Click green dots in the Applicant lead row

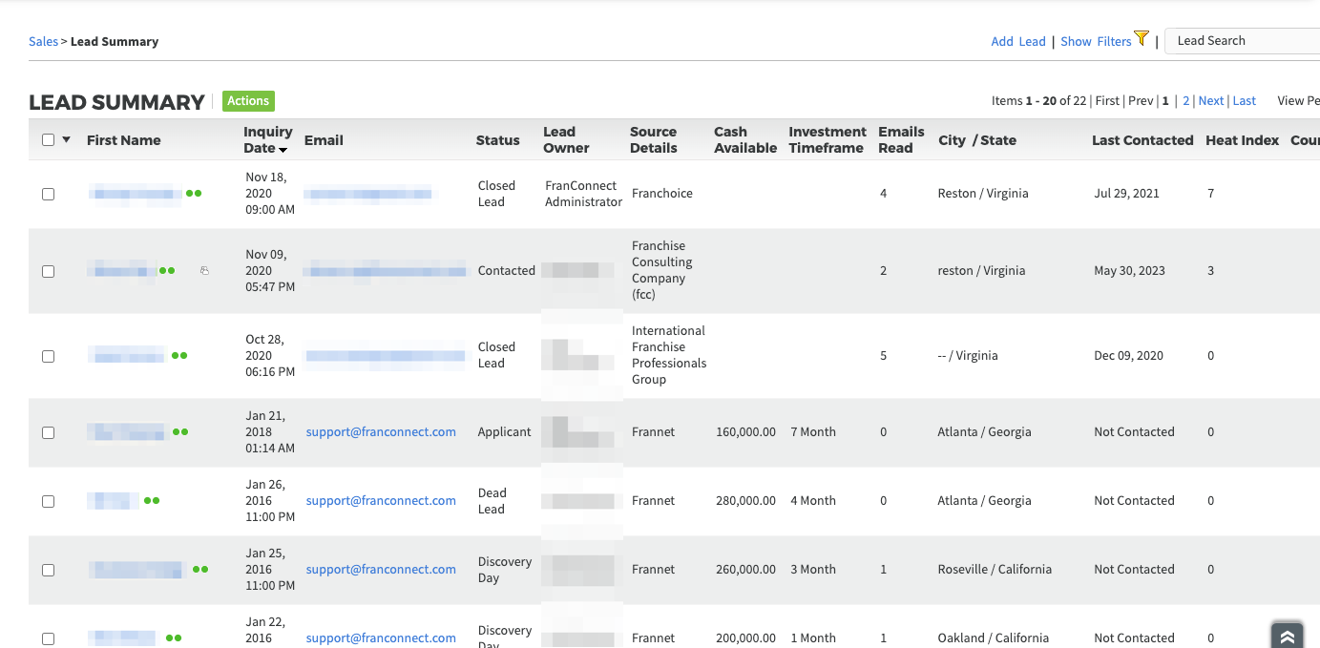pos(180,432)
